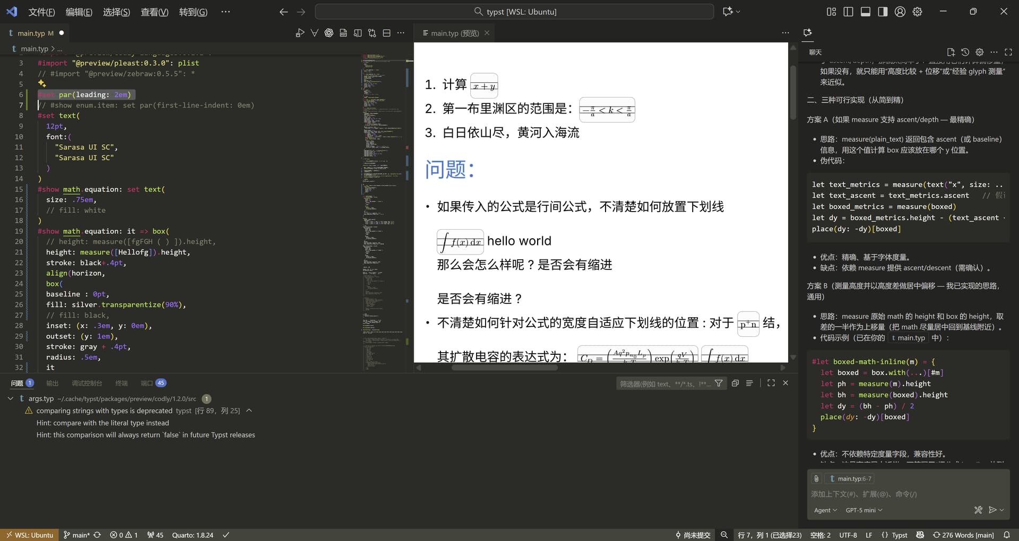Open the preview-to-side icon in editor toolbar
The height and width of the screenshot is (541, 1019).
(358, 33)
